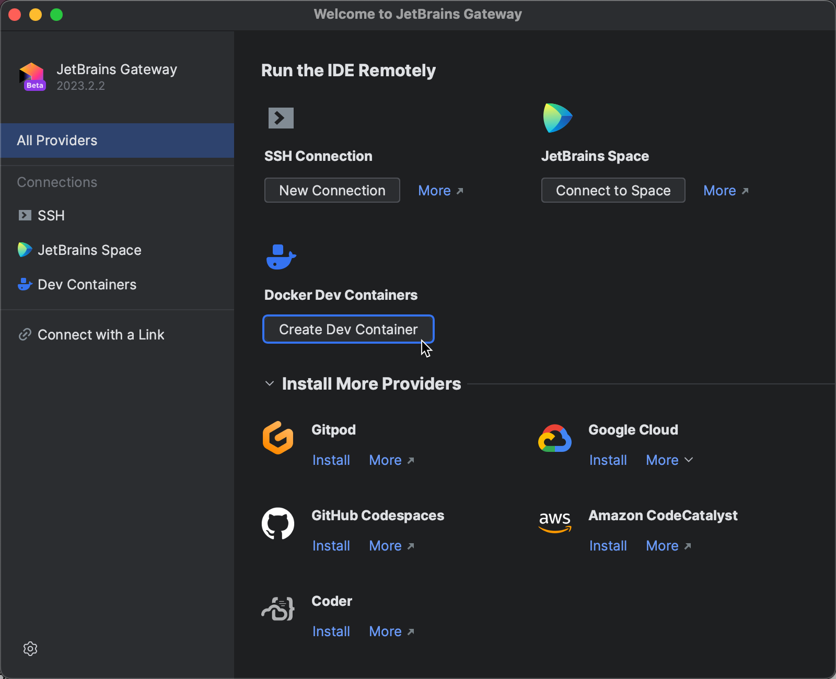The image size is (836, 679).
Task: Click the Google Cloud logo icon
Action: point(555,439)
